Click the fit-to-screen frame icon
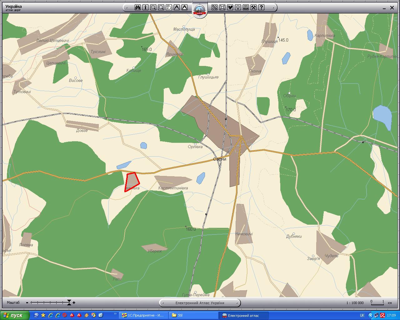Image resolution: width=400 pixels, height=320 pixels. tap(222, 7)
